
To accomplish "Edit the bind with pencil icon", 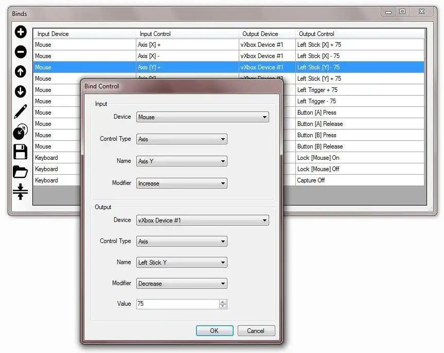I will [x=21, y=112].
